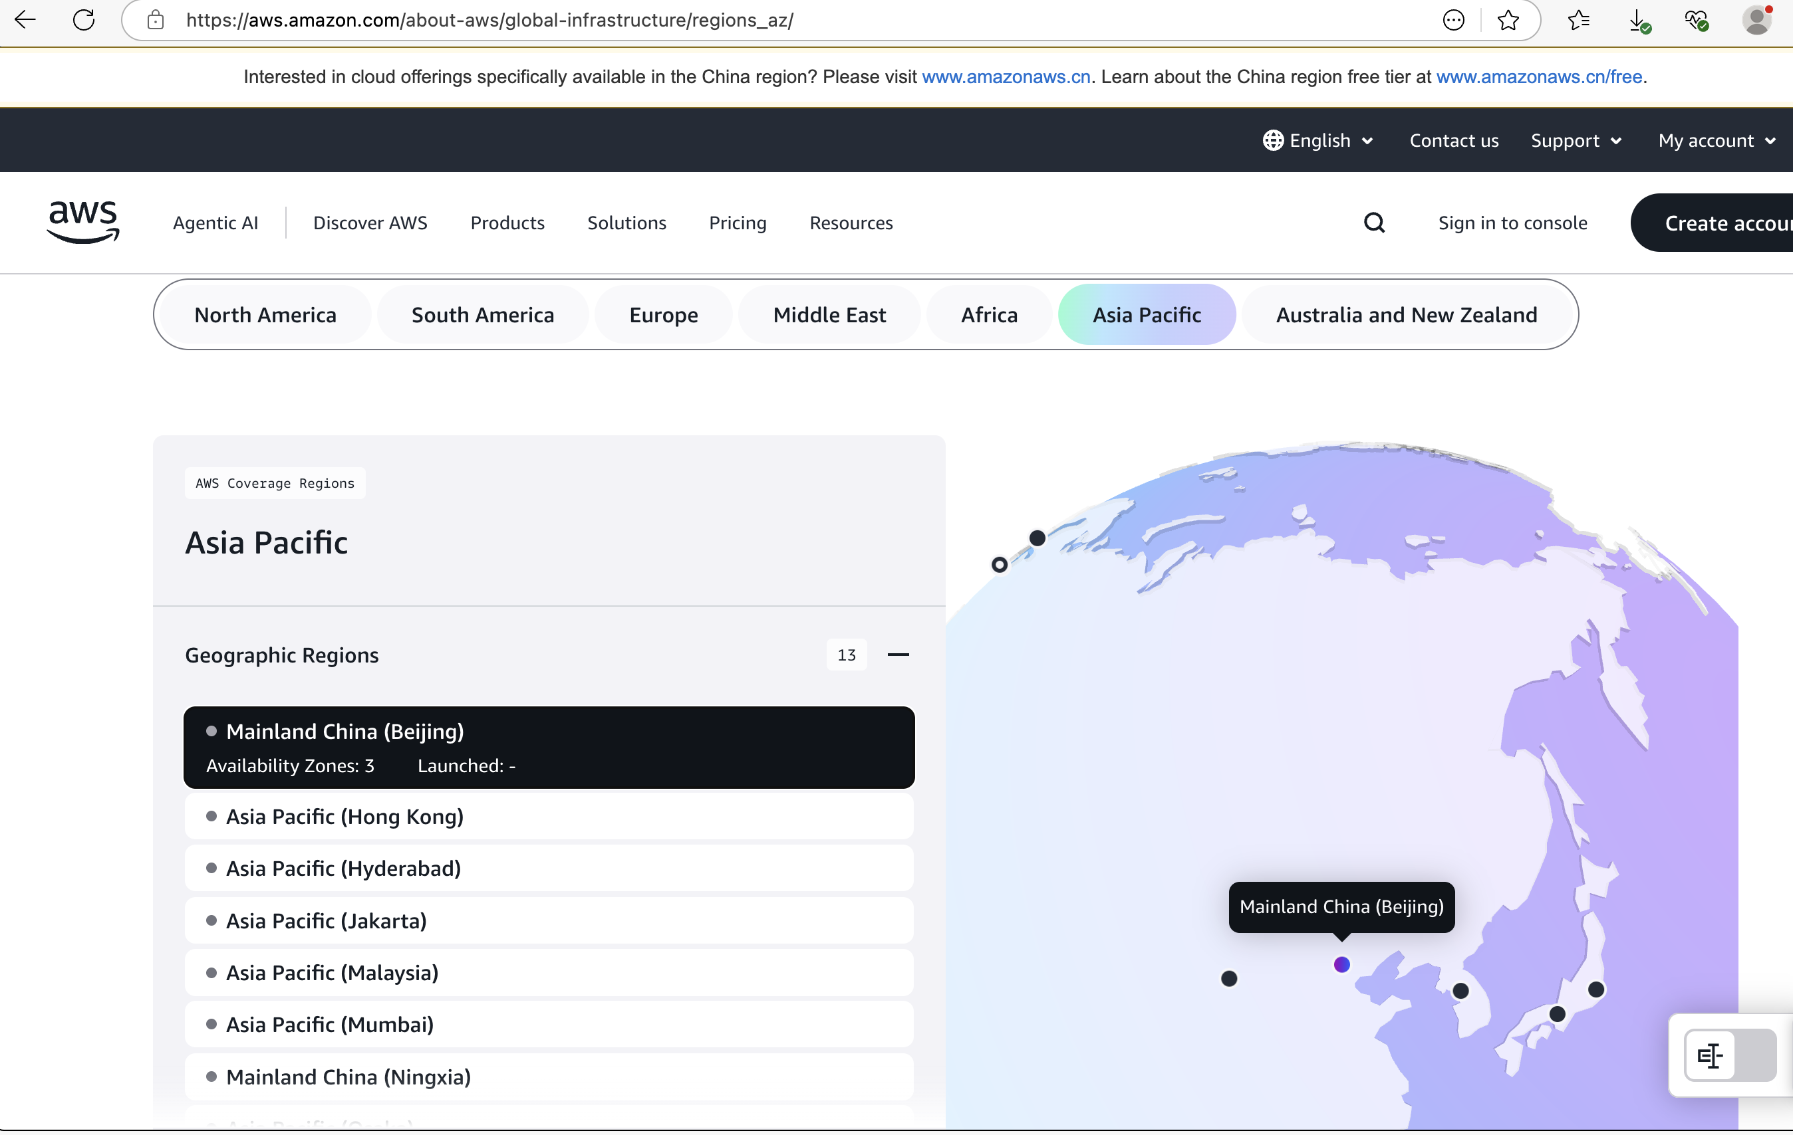
Task: Click the Mainland China (Beijing) globe tooltip
Action: click(1341, 906)
